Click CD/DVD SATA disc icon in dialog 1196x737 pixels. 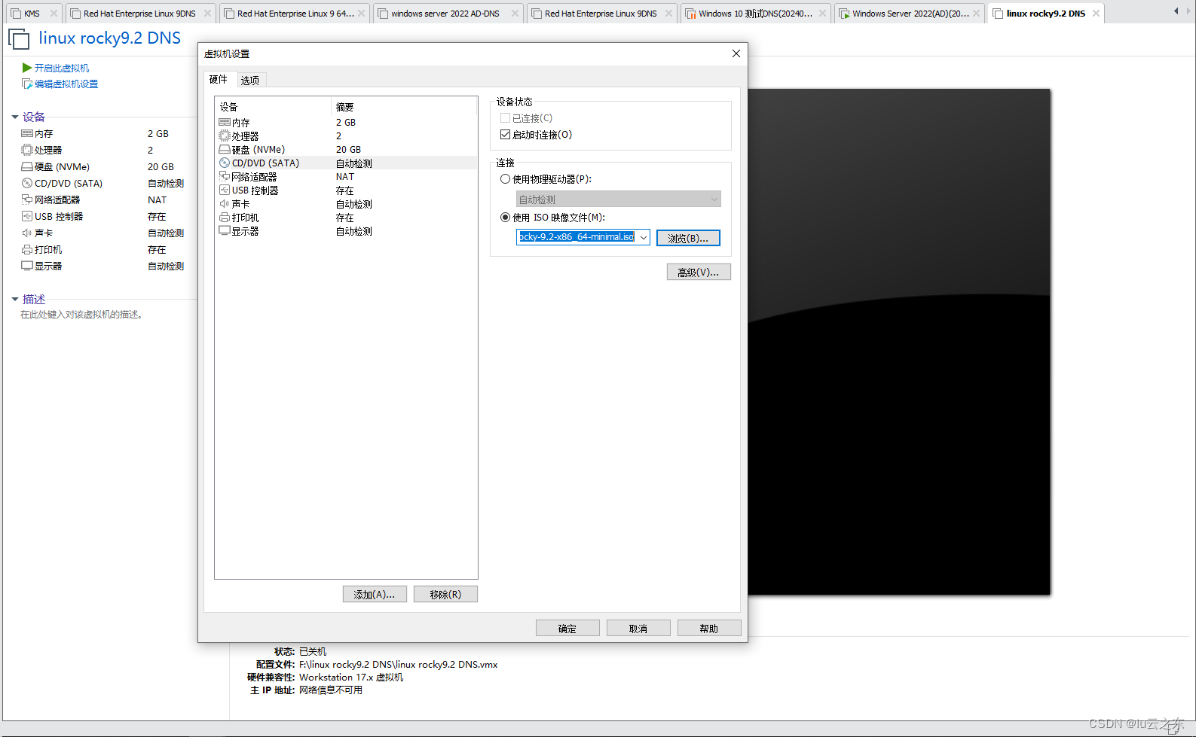224,163
